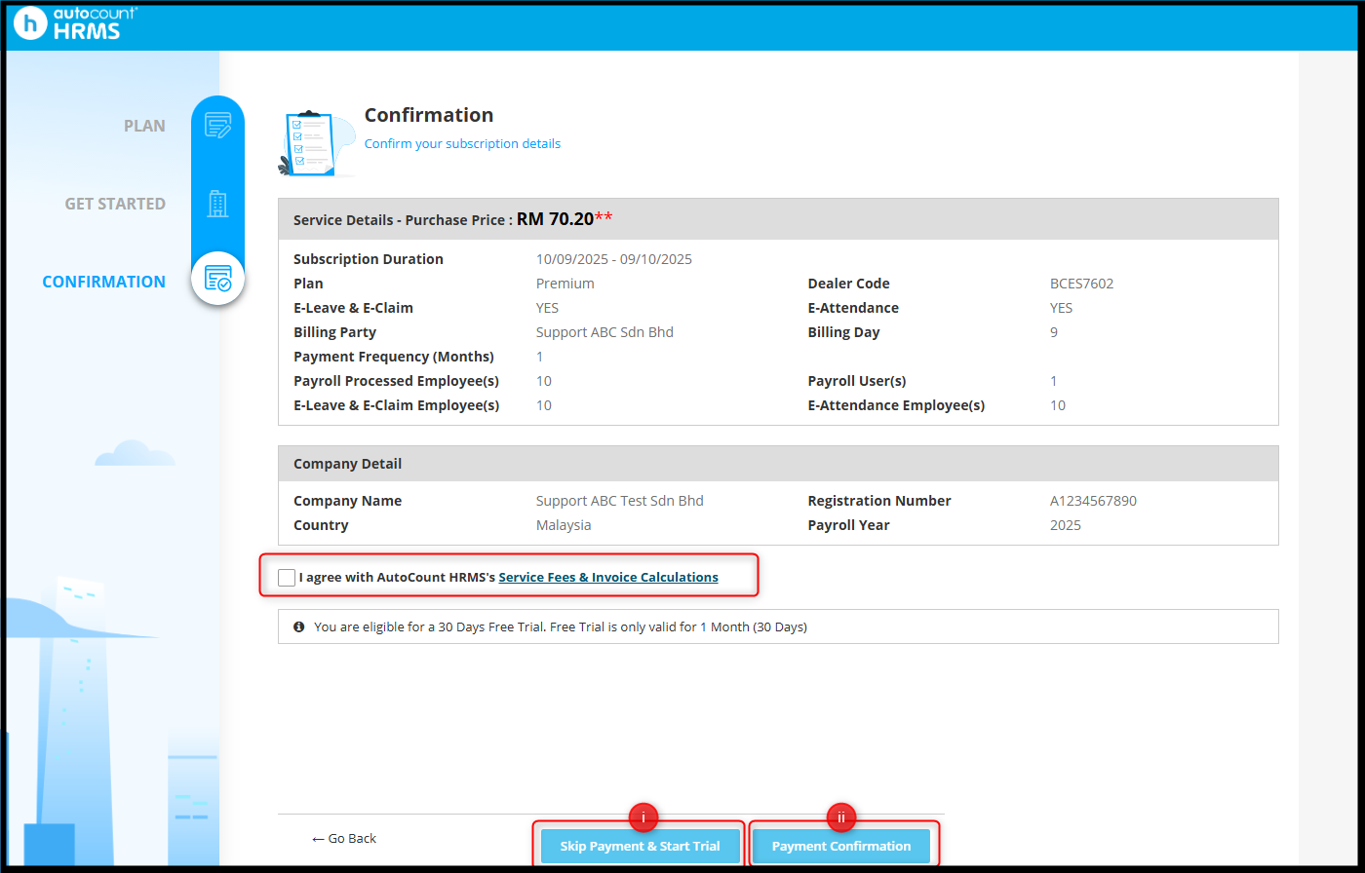The width and height of the screenshot is (1365, 873).
Task: Click registration number A1234567890
Action: click(x=1093, y=501)
